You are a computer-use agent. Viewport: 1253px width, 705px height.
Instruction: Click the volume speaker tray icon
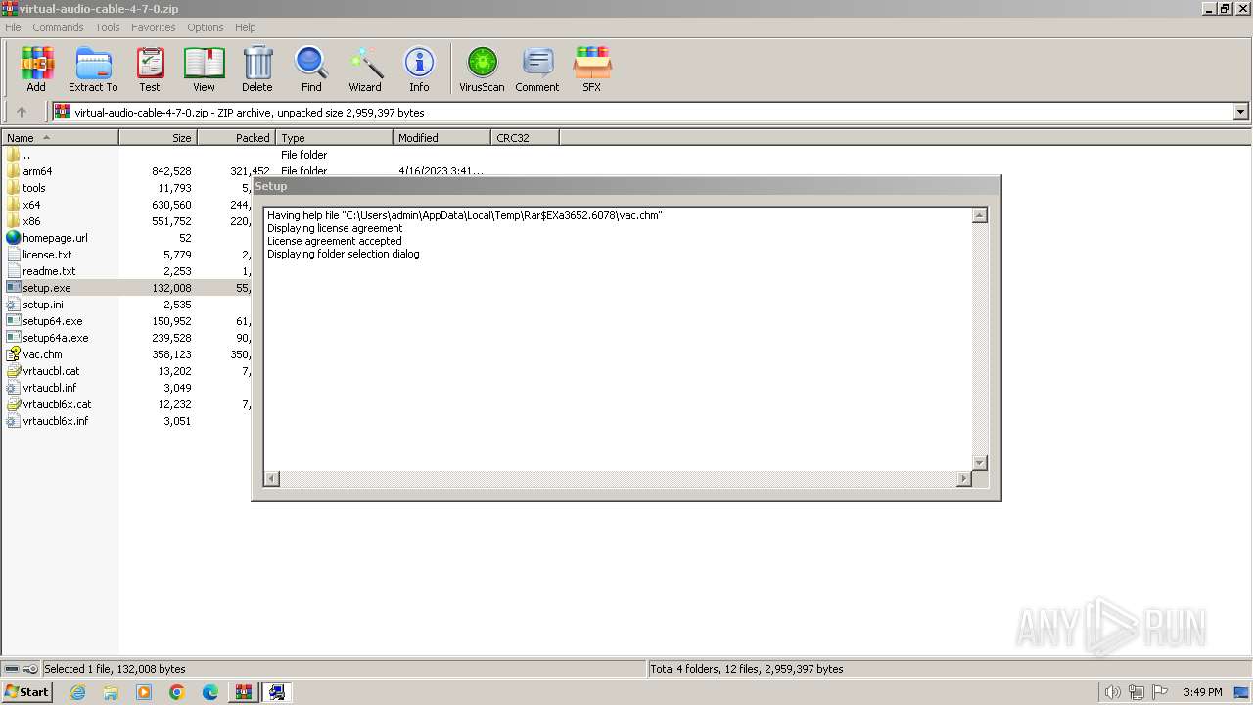coord(1113,692)
